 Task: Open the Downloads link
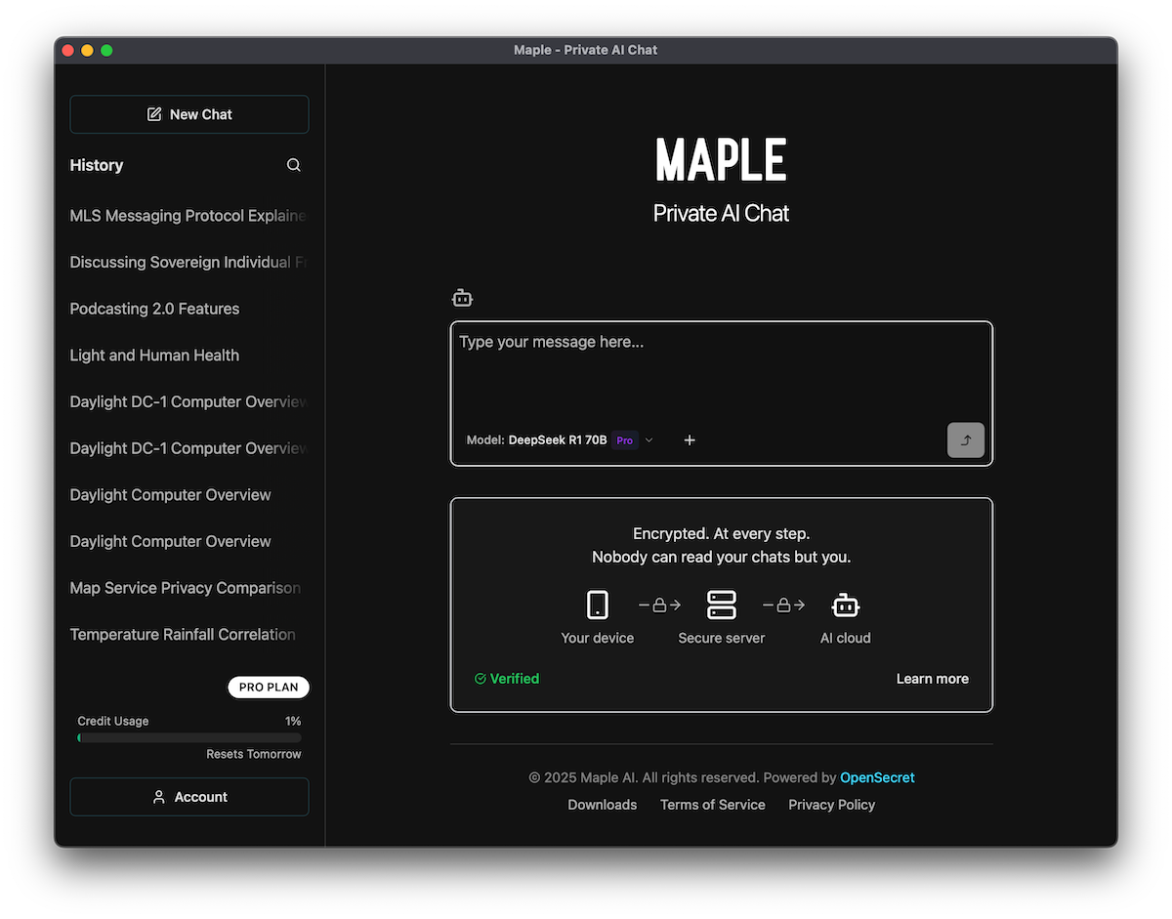click(603, 805)
